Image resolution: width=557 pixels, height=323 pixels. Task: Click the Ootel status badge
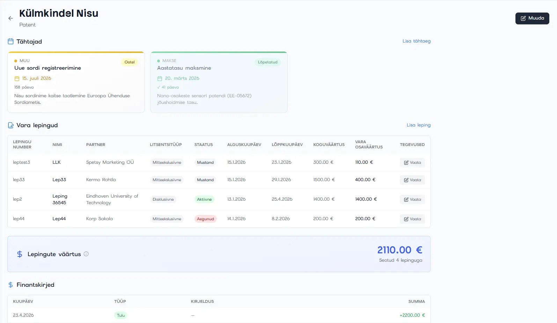[x=129, y=62]
